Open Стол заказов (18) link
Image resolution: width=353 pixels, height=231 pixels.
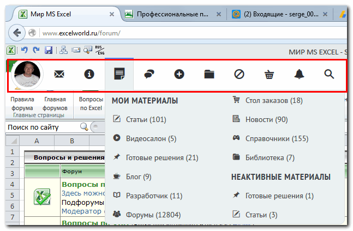click(x=274, y=100)
